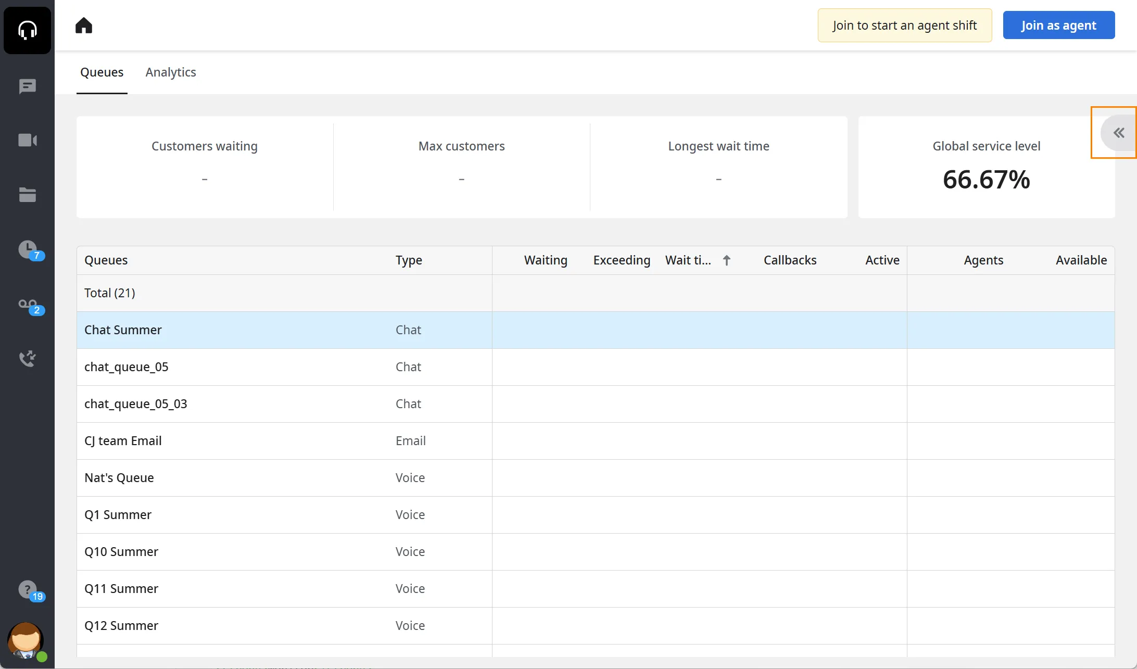Image resolution: width=1137 pixels, height=669 pixels.
Task: Open the phone callback sidebar icon
Action: point(27,358)
